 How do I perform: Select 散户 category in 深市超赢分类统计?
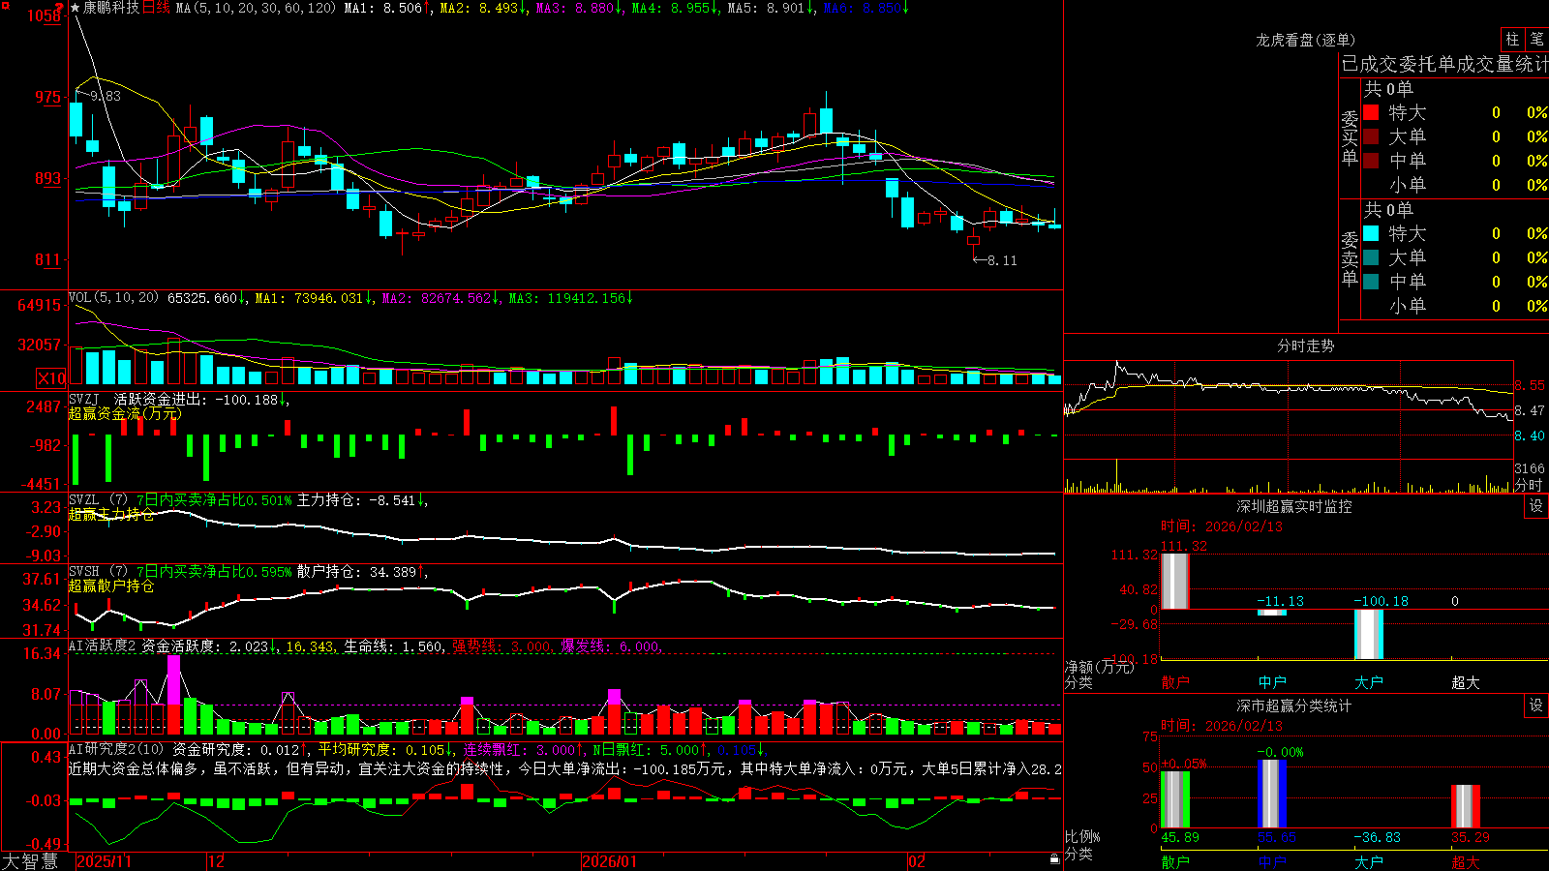1175,861
